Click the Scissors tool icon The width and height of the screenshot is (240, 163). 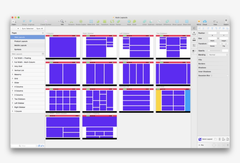pyautogui.click(x=71, y=22)
